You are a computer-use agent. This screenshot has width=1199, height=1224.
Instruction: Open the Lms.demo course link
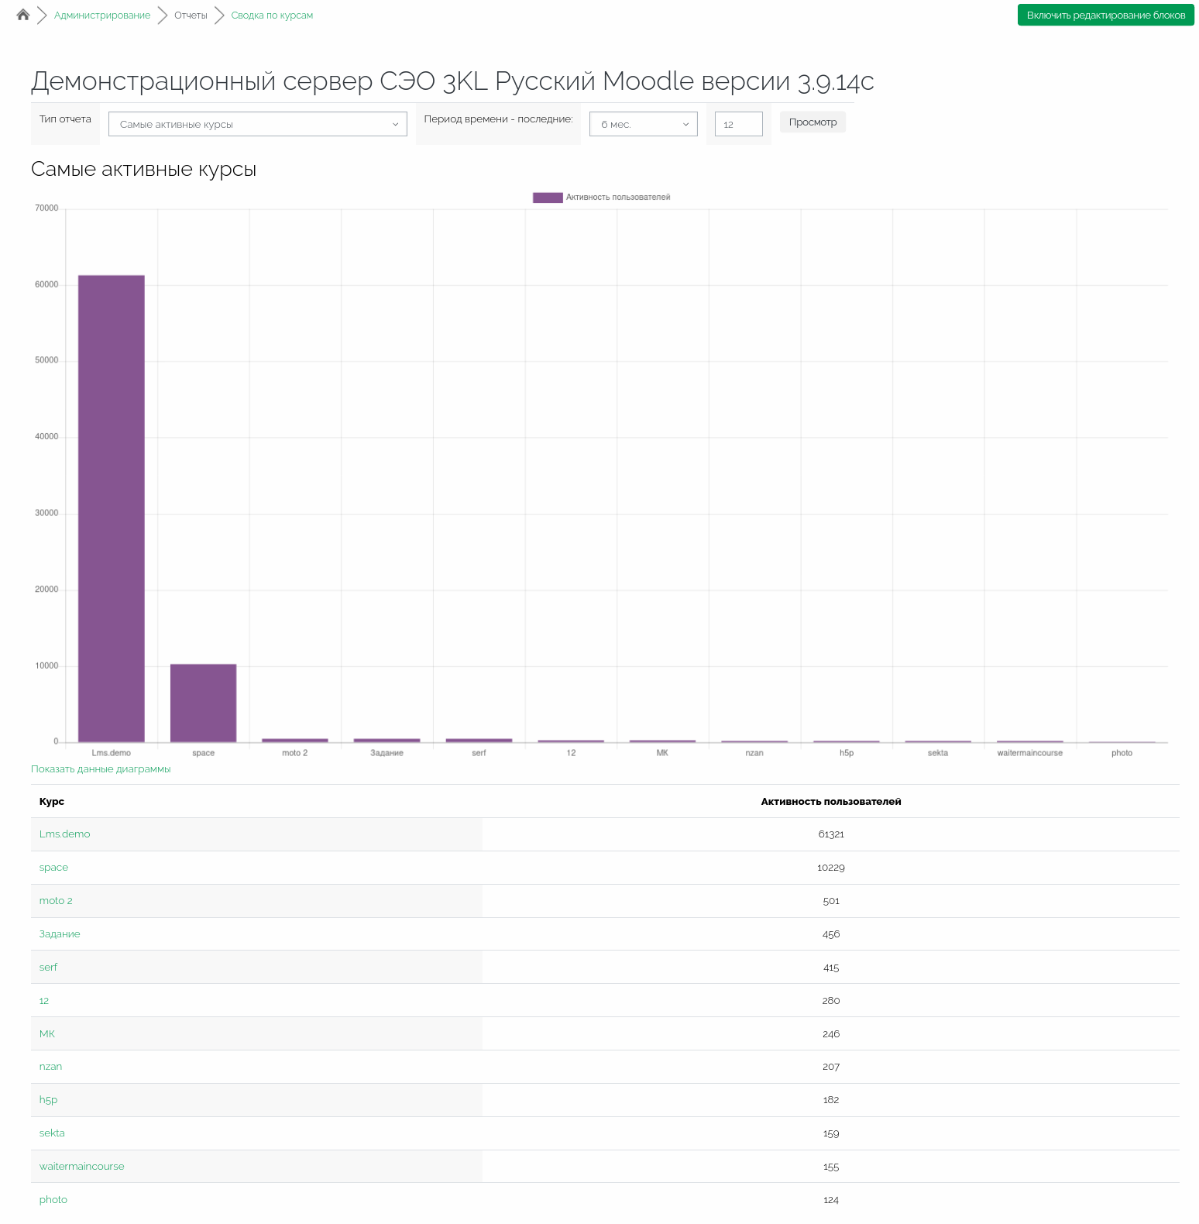(x=64, y=834)
